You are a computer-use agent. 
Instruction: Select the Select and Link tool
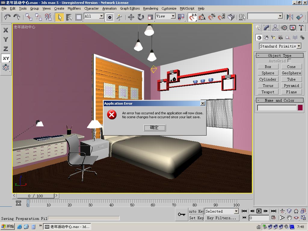pyautogui.click(x=29, y=17)
